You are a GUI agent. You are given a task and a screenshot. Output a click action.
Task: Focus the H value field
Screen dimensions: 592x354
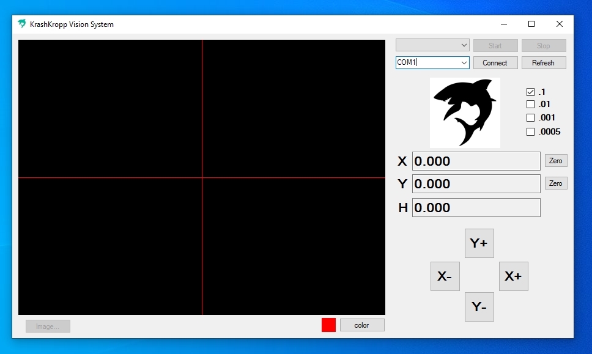point(476,207)
